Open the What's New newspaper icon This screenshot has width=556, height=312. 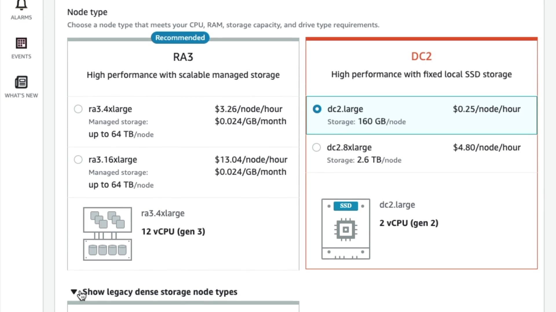point(21,82)
